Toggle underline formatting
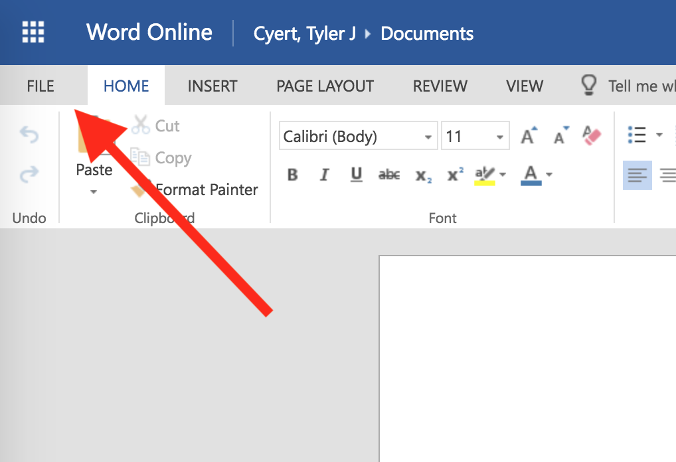The image size is (676, 462). [x=357, y=175]
